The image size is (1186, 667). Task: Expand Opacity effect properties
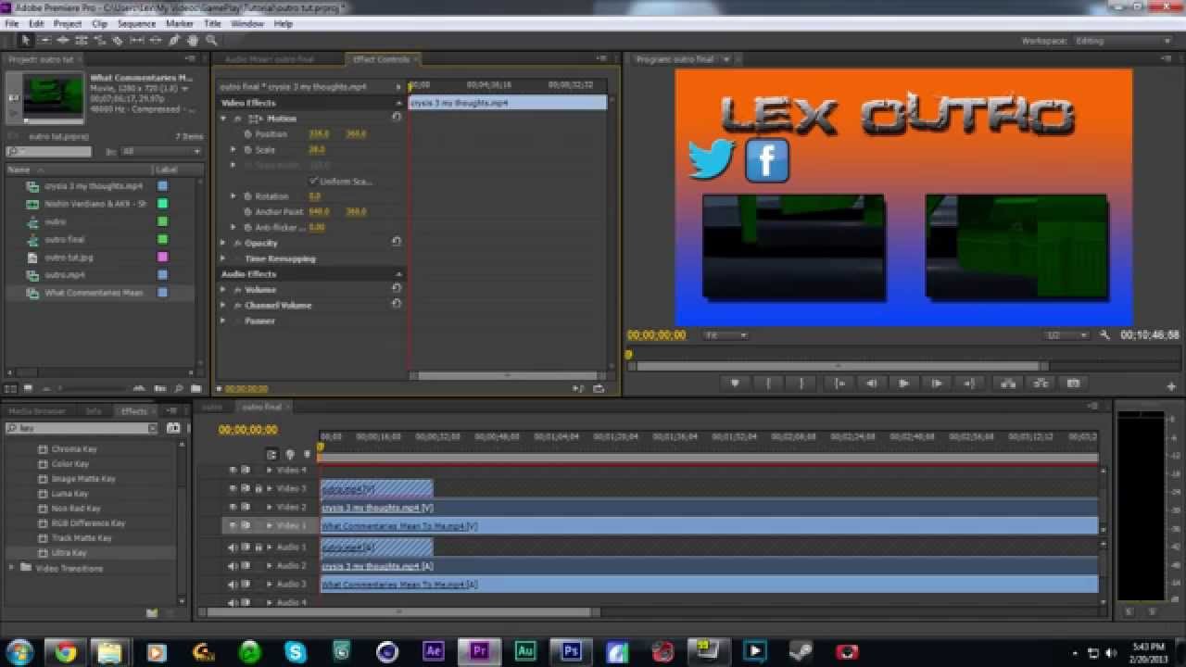(223, 243)
